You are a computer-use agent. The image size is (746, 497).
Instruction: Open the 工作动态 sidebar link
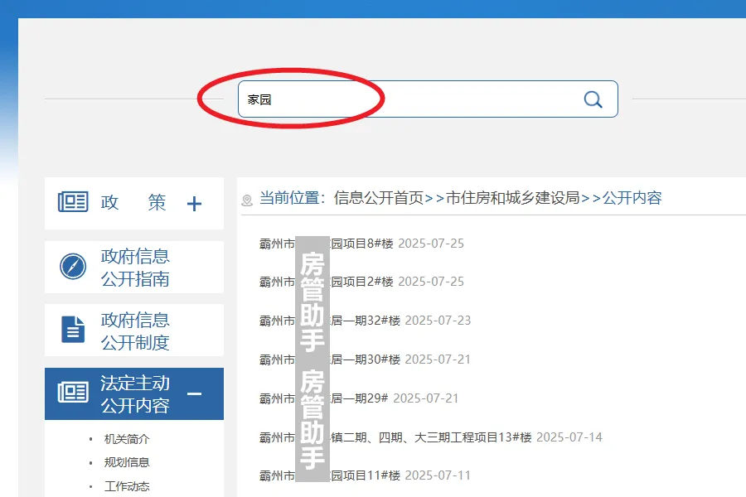tap(126, 486)
